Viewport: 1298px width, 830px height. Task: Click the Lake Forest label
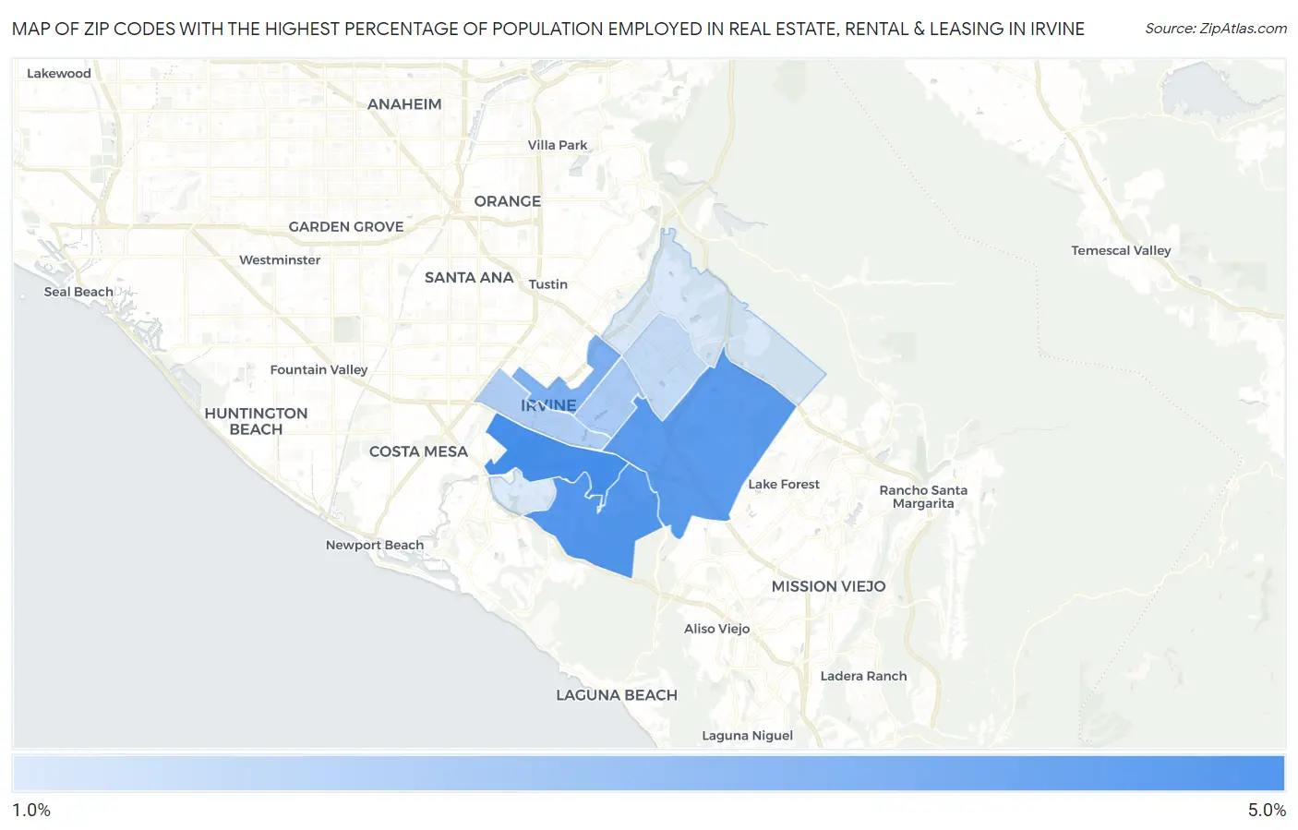784,485
